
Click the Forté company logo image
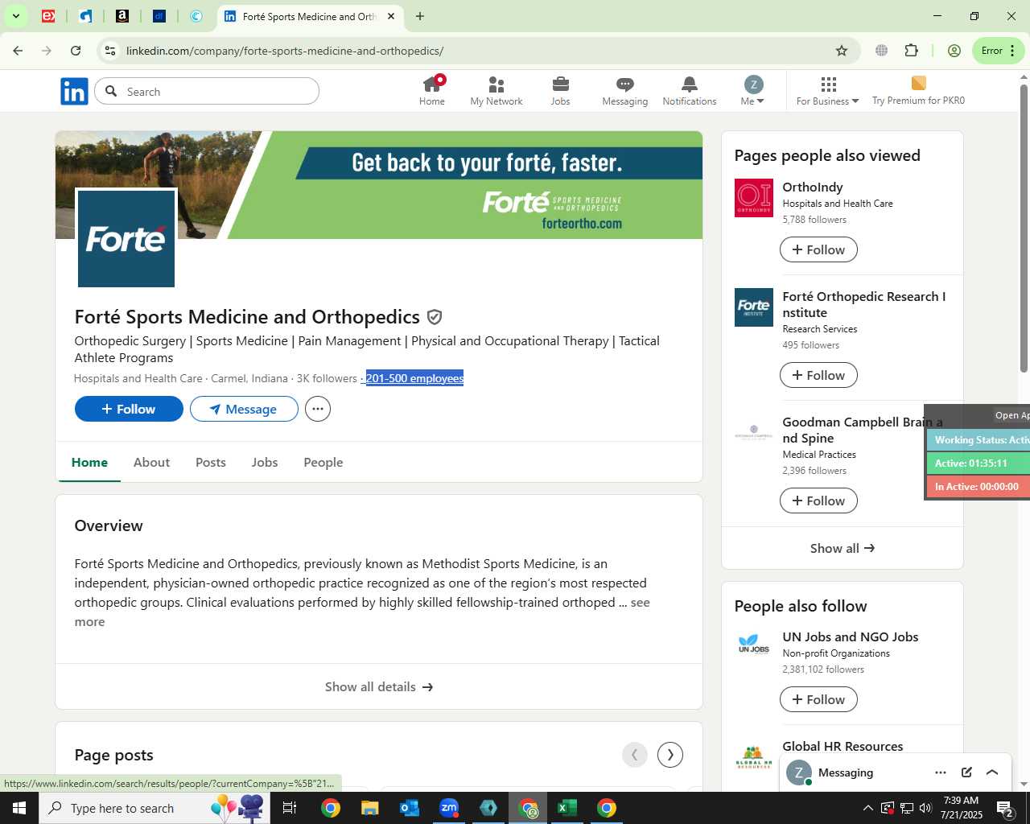pos(126,239)
